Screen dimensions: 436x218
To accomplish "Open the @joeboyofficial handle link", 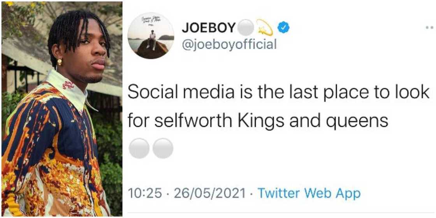I will point(229,44).
